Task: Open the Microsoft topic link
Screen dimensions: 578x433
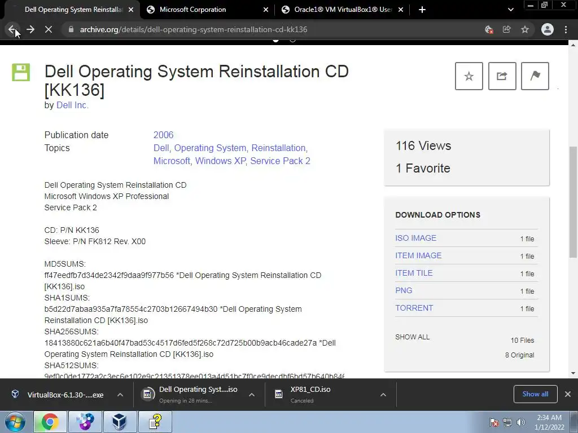Action: click(x=172, y=161)
